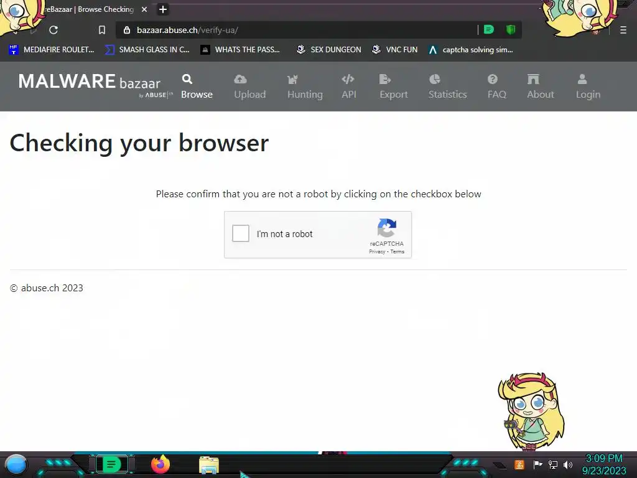Click the Hunting cat icon
637x478 pixels.
click(292, 79)
